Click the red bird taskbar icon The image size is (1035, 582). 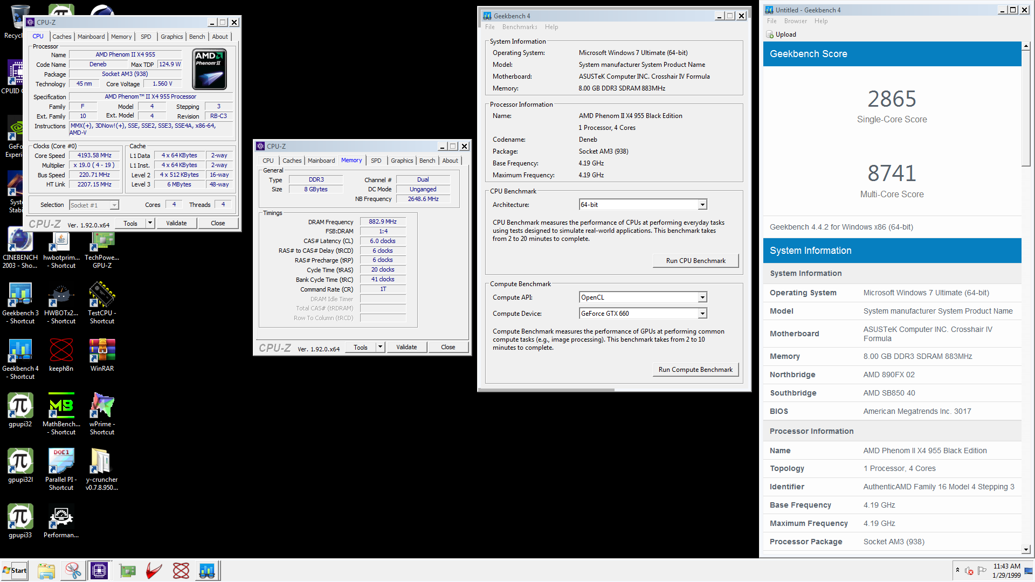pyautogui.click(x=154, y=571)
